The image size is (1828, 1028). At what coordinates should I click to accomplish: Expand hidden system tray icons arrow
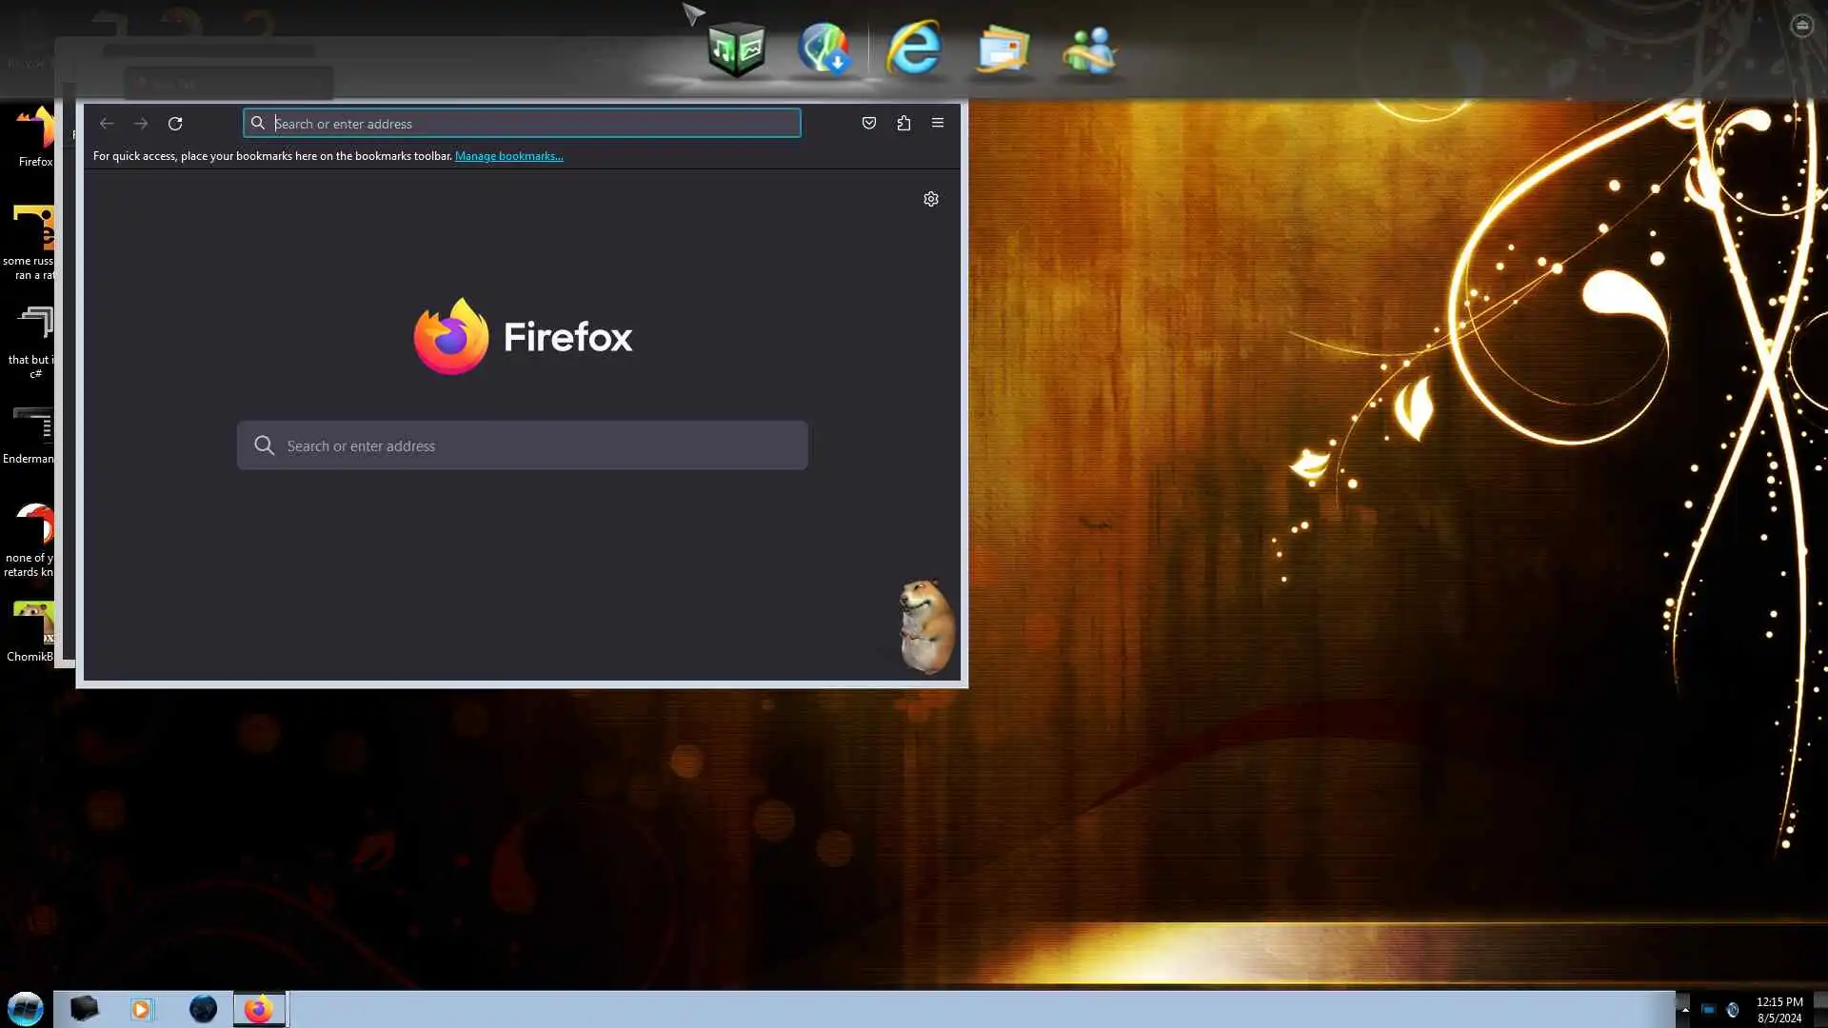1684,1009
